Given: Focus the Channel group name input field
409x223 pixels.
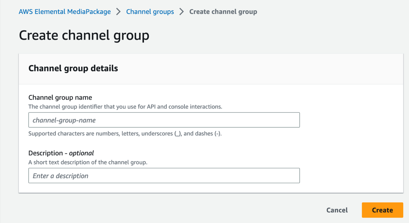Looking at the screenshot, I should (x=164, y=120).
